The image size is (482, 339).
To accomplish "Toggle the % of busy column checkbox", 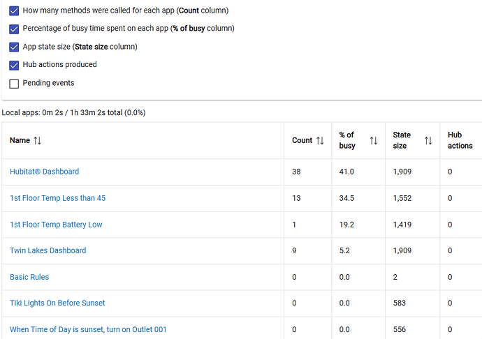I will tap(15, 29).
